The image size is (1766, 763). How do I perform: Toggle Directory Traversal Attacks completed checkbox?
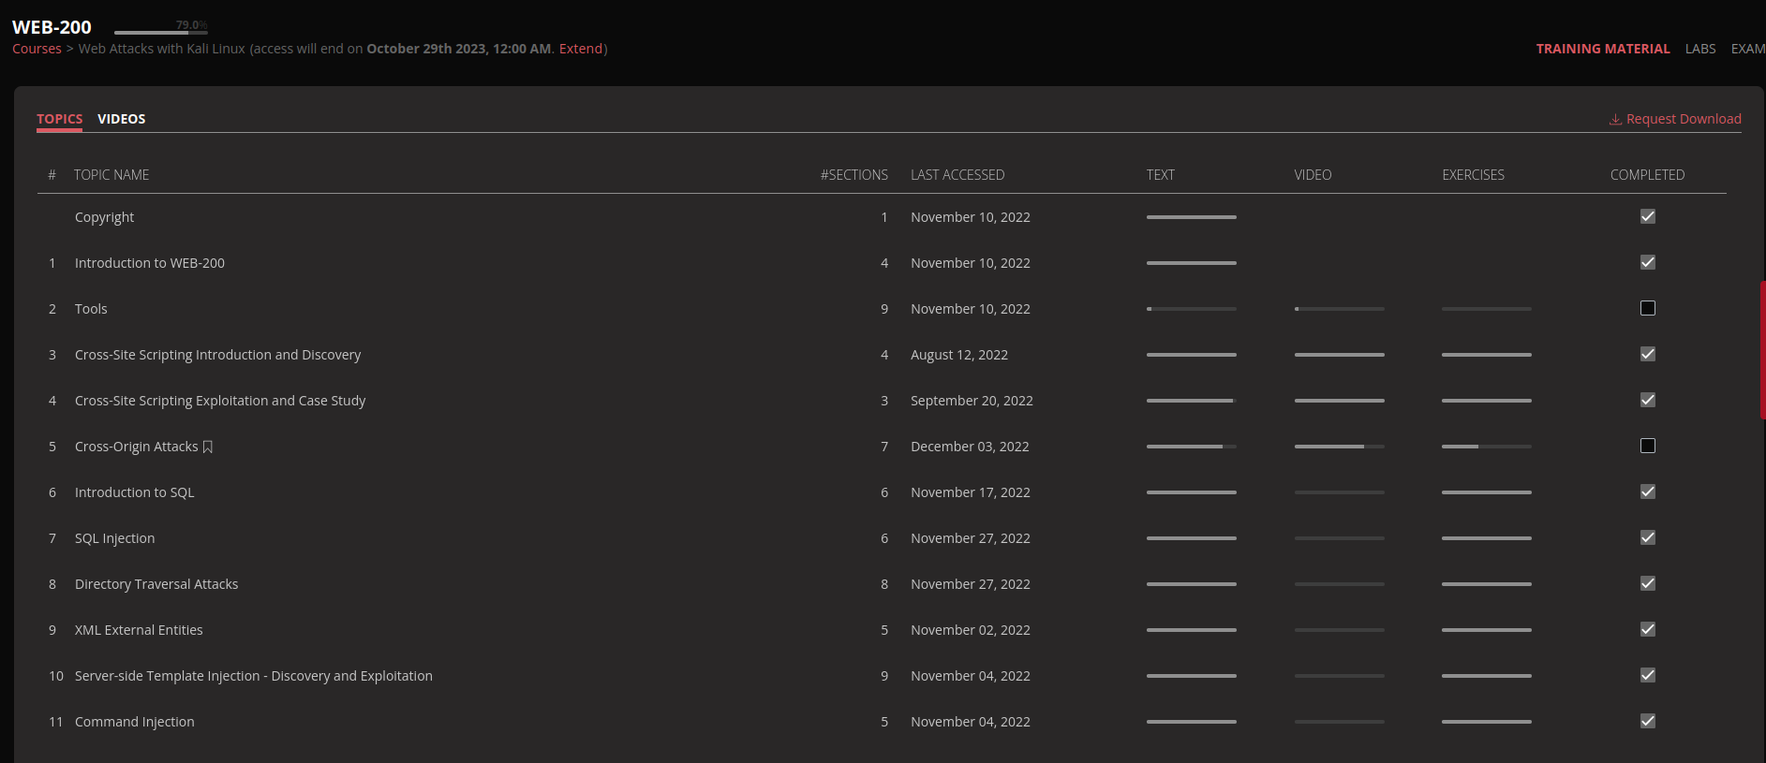[1648, 583]
